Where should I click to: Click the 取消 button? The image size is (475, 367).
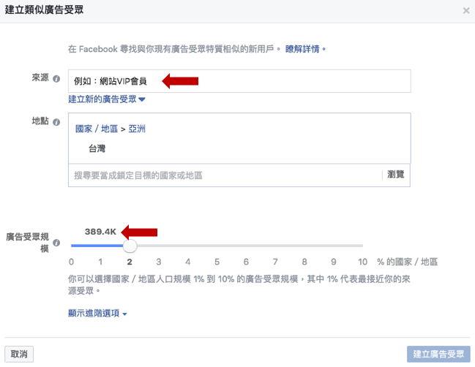[19, 354]
